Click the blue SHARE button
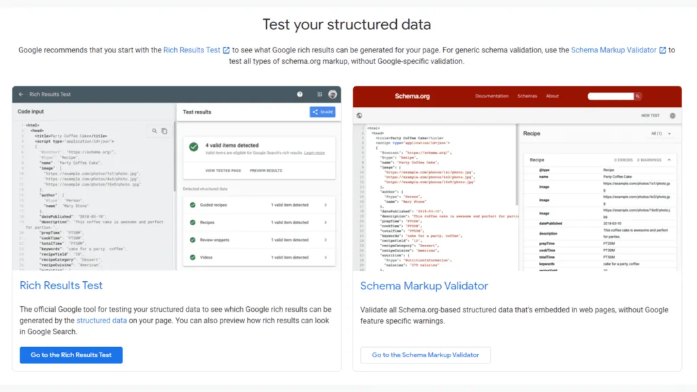 point(322,112)
